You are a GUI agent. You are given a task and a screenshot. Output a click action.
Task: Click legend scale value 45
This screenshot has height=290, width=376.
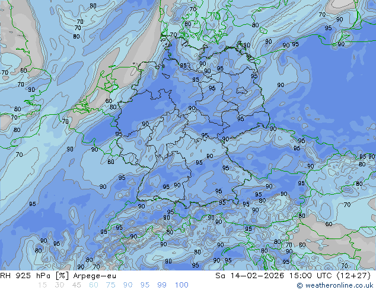click(x=77, y=285)
